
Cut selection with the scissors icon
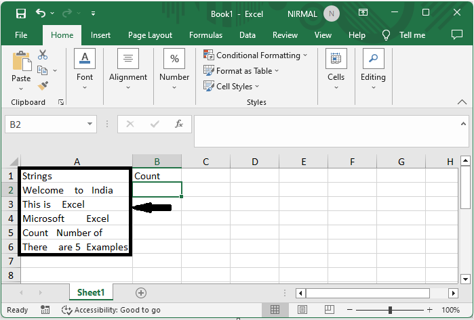pos(43,55)
